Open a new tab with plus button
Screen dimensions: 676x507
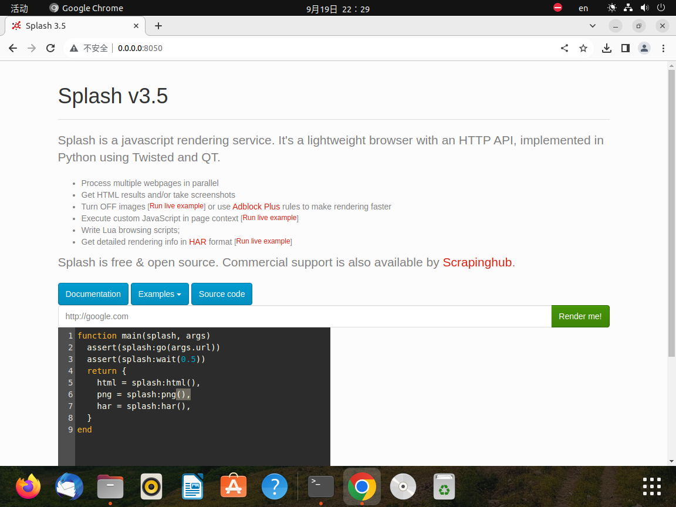pyautogui.click(x=158, y=26)
